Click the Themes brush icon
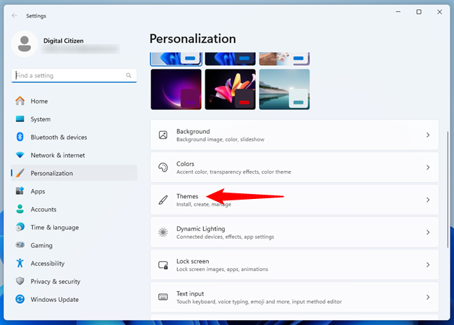This screenshot has width=454, height=325. tap(163, 200)
